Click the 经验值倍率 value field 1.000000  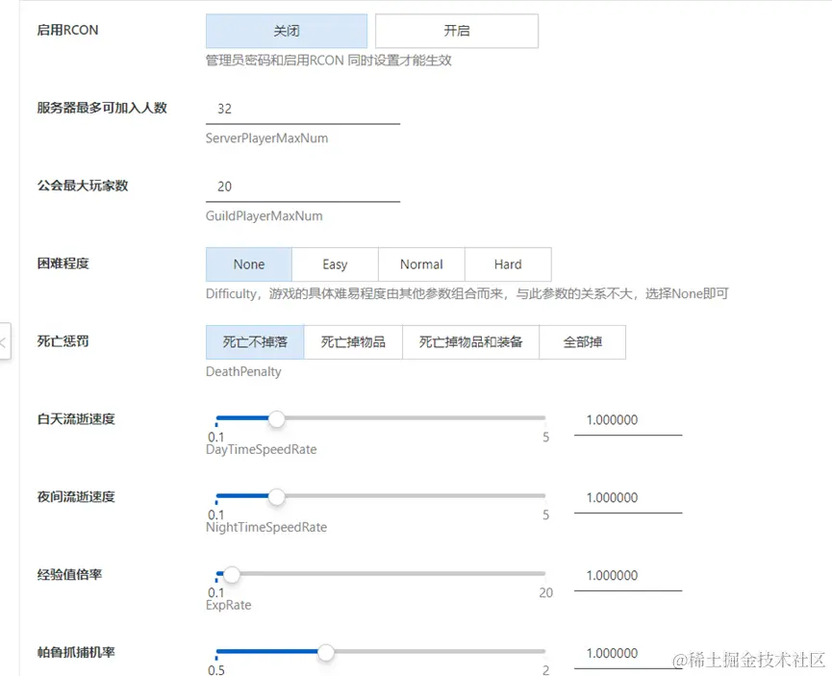point(628,576)
